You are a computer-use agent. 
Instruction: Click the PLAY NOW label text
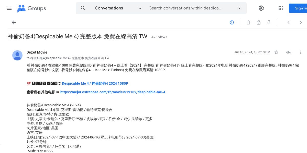point(45,83)
